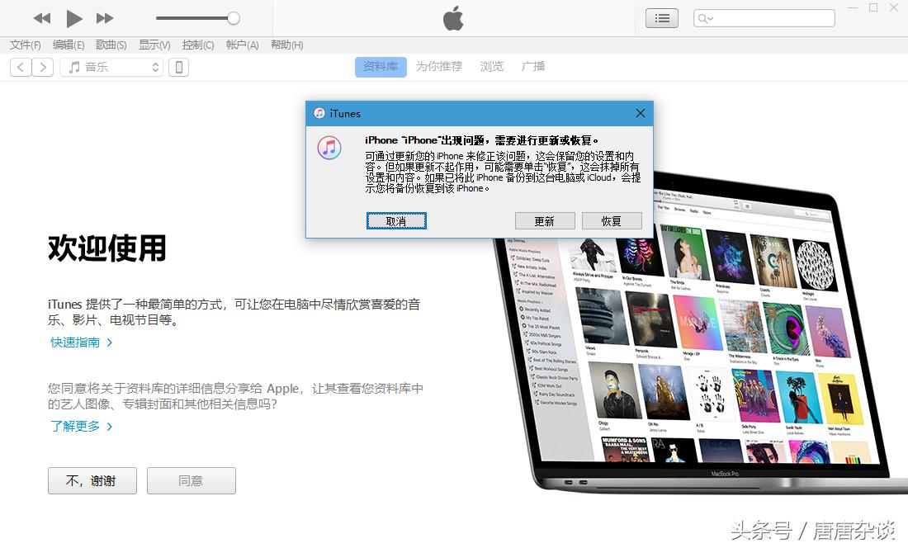Minimize the iTunes window

[853, 7]
